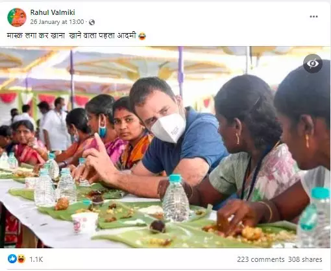Image resolution: width=331 pixels, height=271 pixels.
Task: Click the Hindi caption text
Action: coord(71,36)
